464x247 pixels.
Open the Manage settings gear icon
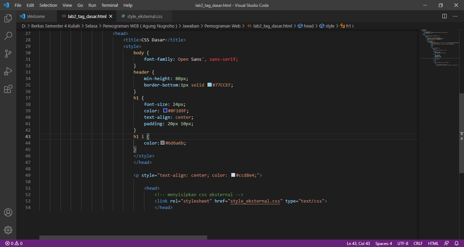click(8, 230)
